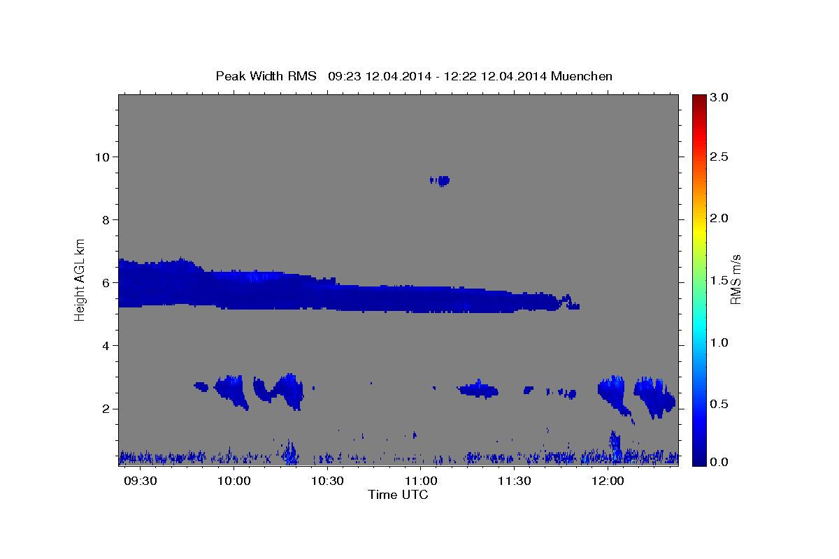Screen dimensions: 839x559
Task: Click the small cloud echo near 9 km
Action: tap(440, 181)
